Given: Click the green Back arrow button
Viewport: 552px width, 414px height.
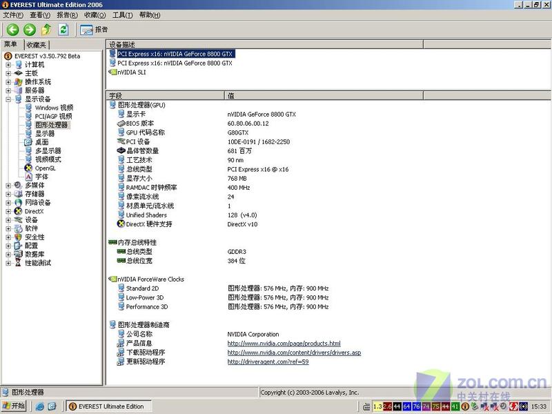Looking at the screenshot, I should pyautogui.click(x=12, y=30).
